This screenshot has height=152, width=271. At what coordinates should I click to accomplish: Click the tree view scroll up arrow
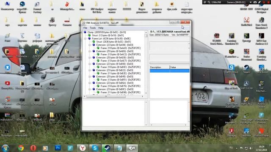pyautogui.click(x=146, y=32)
